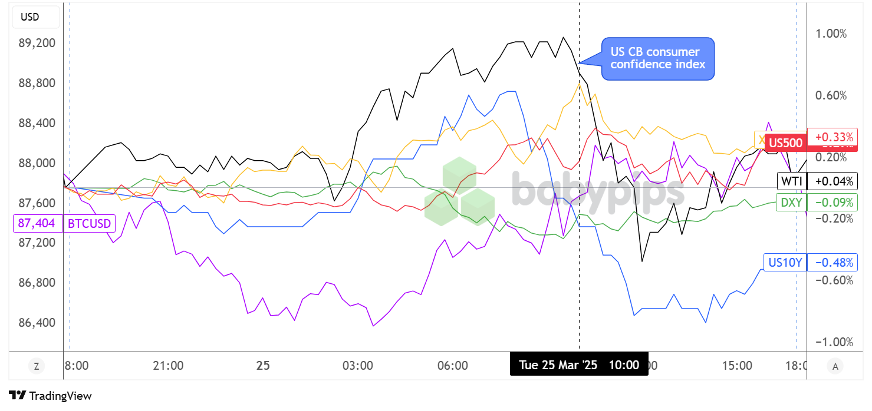The width and height of the screenshot is (872, 411).
Task: Click the -0.09% DXY value tag
Action: coord(832,202)
